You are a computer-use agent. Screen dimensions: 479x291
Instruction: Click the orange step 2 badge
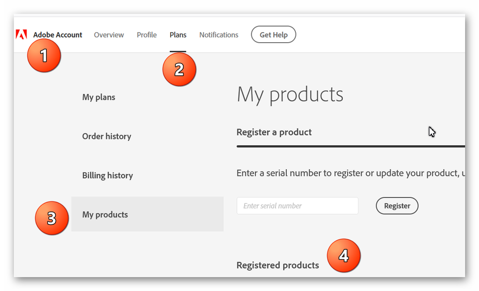[x=179, y=70]
